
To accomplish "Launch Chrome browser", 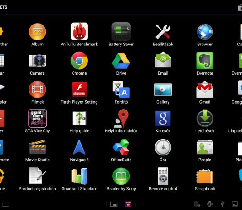I will point(79,60).
